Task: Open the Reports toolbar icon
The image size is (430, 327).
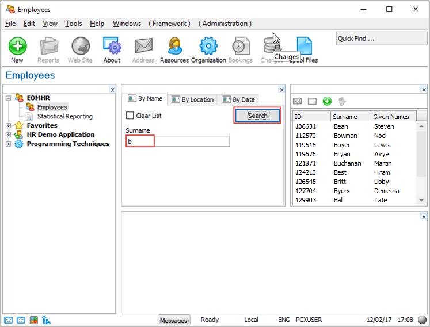Action: coord(49,46)
